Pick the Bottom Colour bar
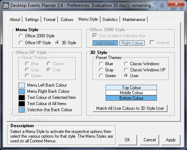The width and height of the screenshot is (187, 150). (131, 98)
